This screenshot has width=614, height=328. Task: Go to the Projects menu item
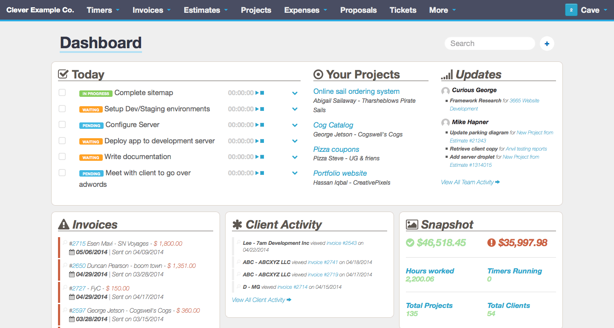click(x=256, y=10)
